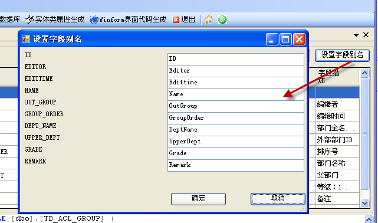Edit the ID alias field
This screenshot has height=223, width=378.
coord(236,59)
